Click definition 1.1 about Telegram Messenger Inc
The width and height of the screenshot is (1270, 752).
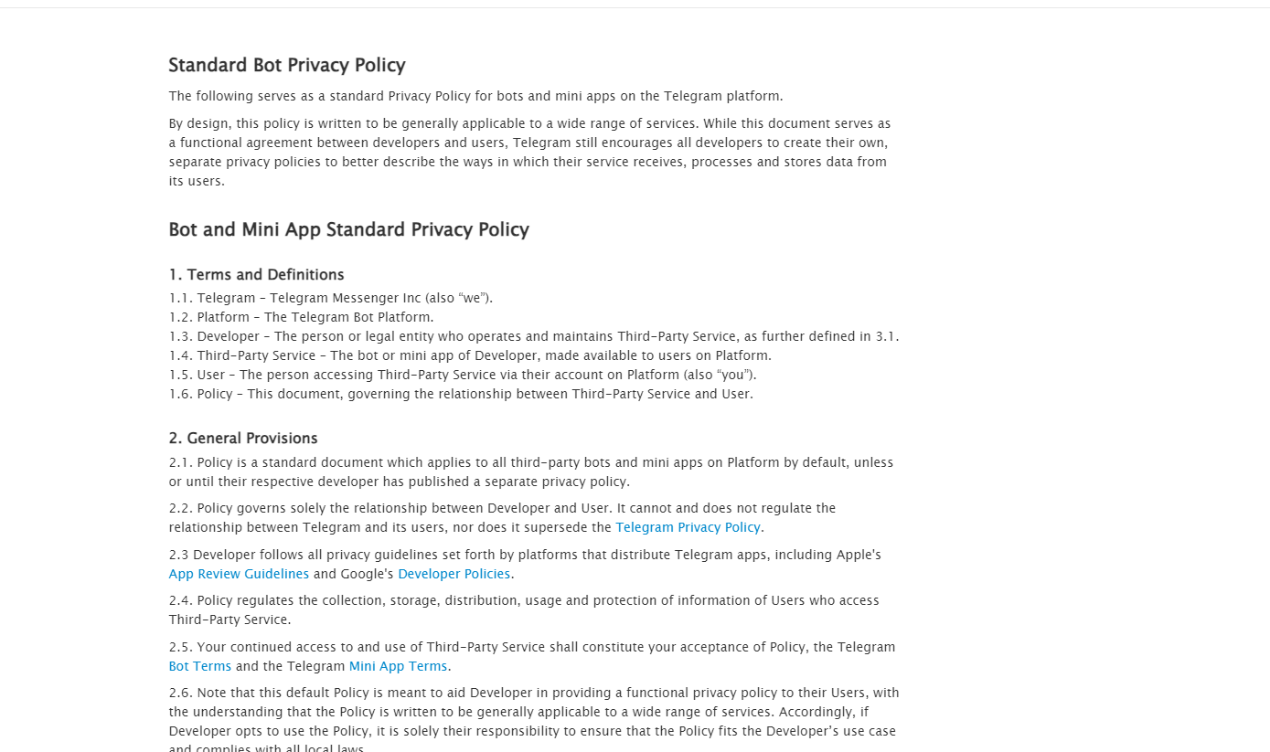[x=330, y=298]
